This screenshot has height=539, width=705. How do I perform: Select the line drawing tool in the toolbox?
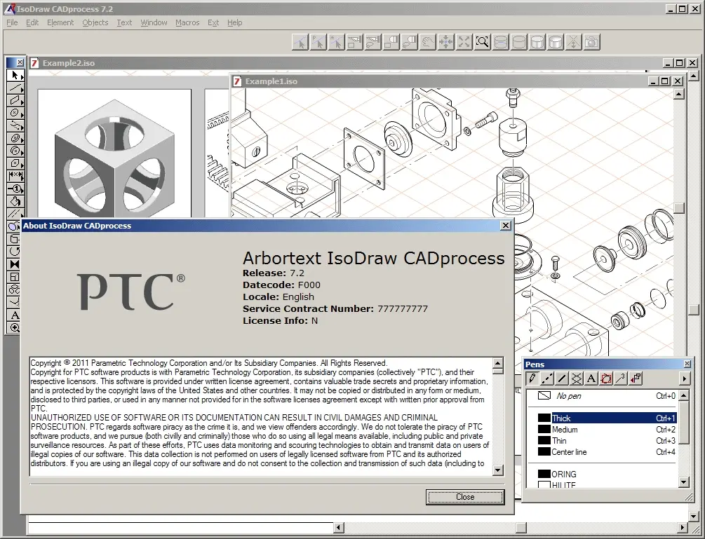point(15,88)
